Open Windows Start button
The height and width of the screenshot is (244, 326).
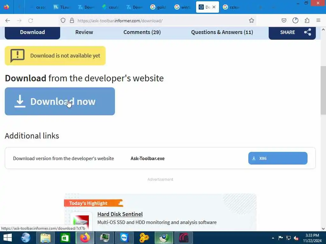pyautogui.click(x=8, y=238)
